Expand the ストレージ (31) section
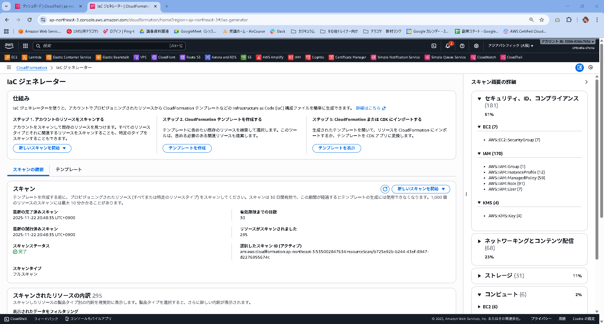This screenshot has height=324, width=604. click(x=479, y=276)
